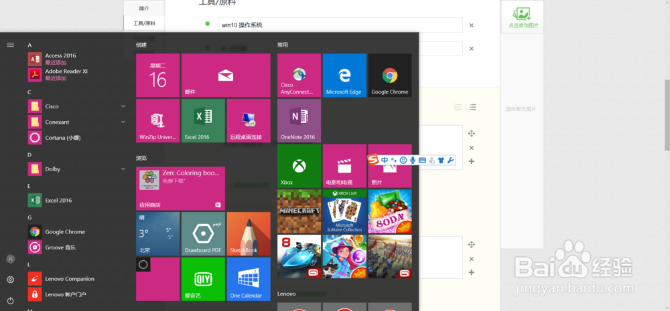Open Lenovo 帐户门户 app
This screenshot has width=670, height=311.
(x=77, y=295)
